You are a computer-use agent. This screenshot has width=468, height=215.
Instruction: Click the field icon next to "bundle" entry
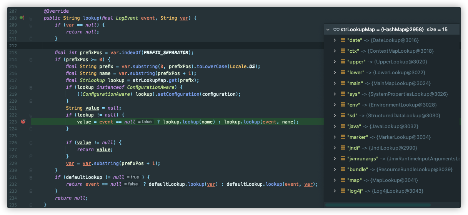[x=342, y=169]
